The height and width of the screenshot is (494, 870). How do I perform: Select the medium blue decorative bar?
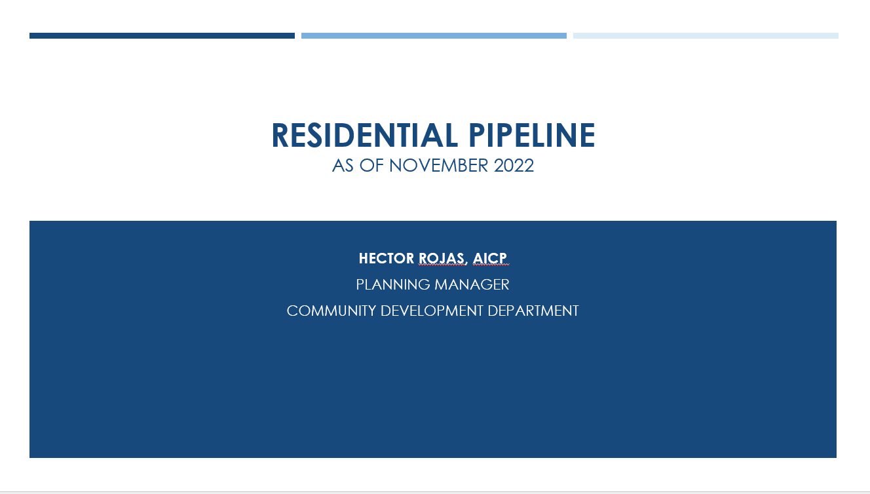434,35
